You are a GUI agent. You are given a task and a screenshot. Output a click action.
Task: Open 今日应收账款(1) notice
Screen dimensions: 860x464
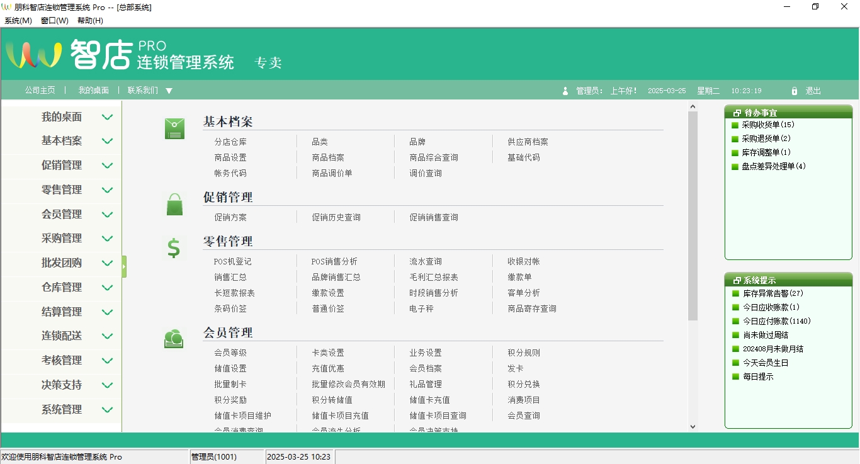pyautogui.click(x=771, y=307)
